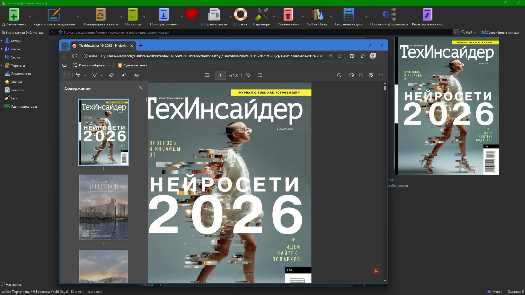Toggle the PDF table of contents sidebar

tap(66, 75)
